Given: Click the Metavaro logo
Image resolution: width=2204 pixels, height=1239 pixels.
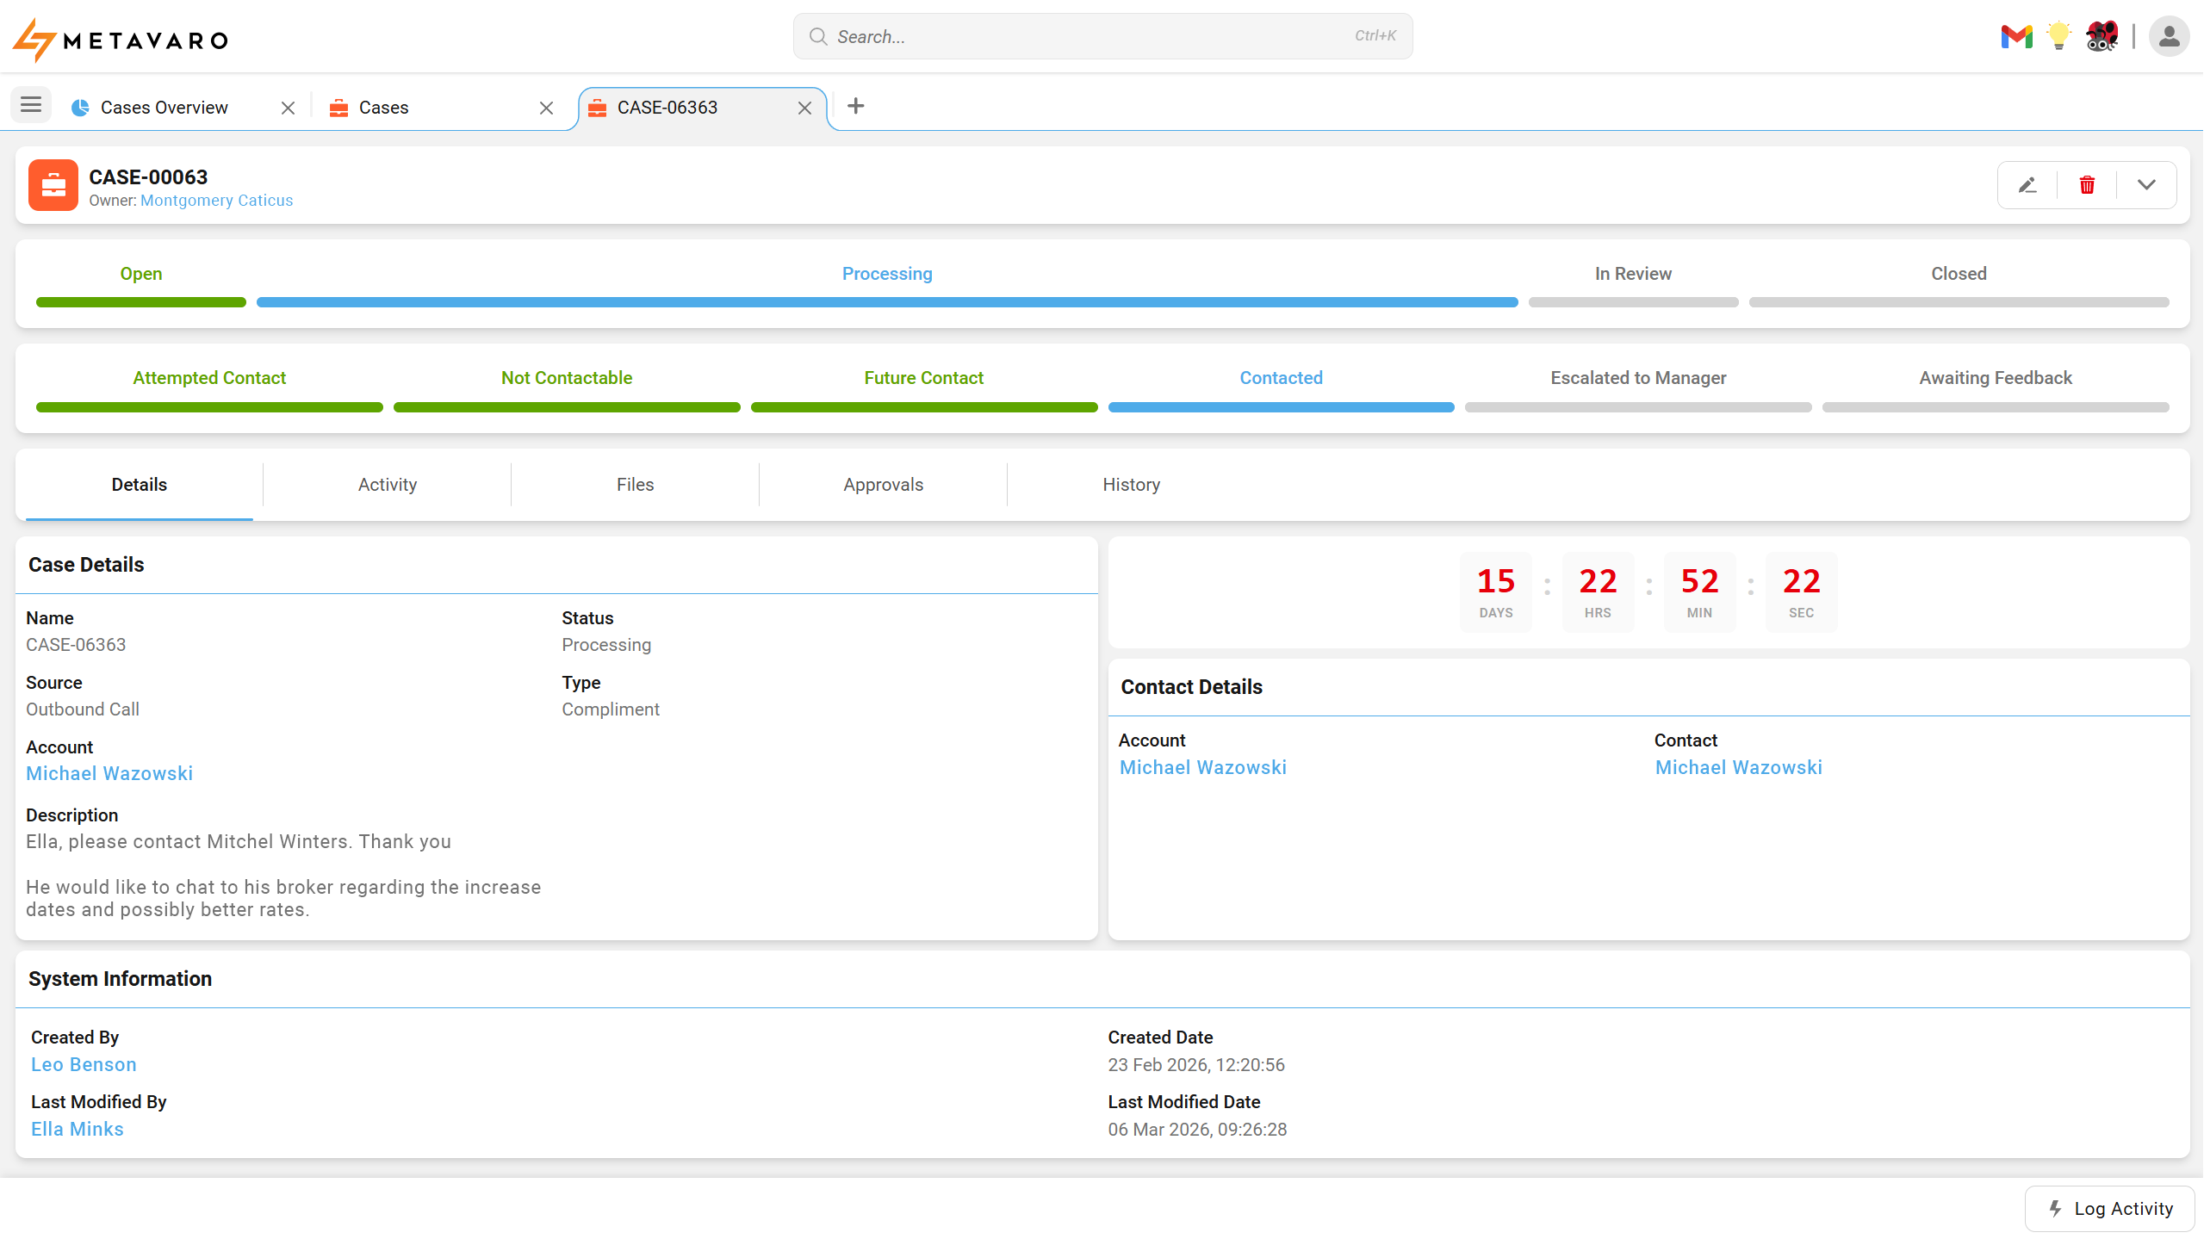Looking at the screenshot, I should pos(119,39).
